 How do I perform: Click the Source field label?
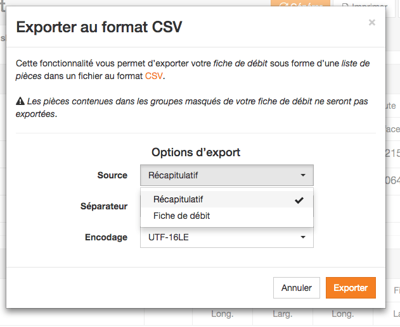pyautogui.click(x=112, y=175)
